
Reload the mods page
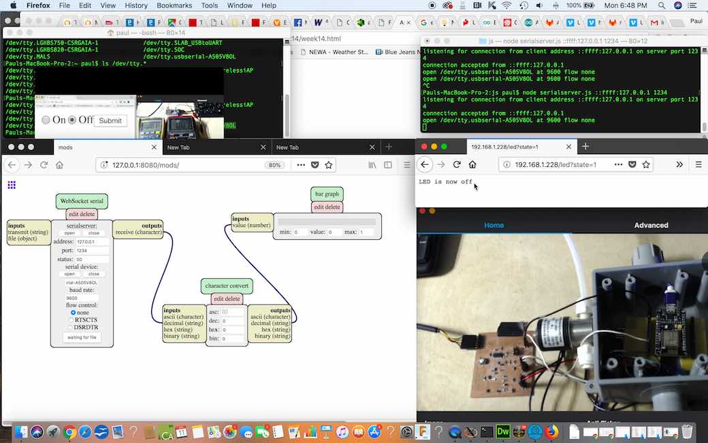click(x=44, y=165)
